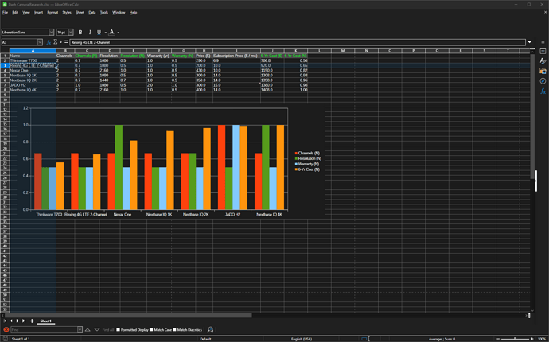Click the horizontal scrollbar thumb

point(129,316)
